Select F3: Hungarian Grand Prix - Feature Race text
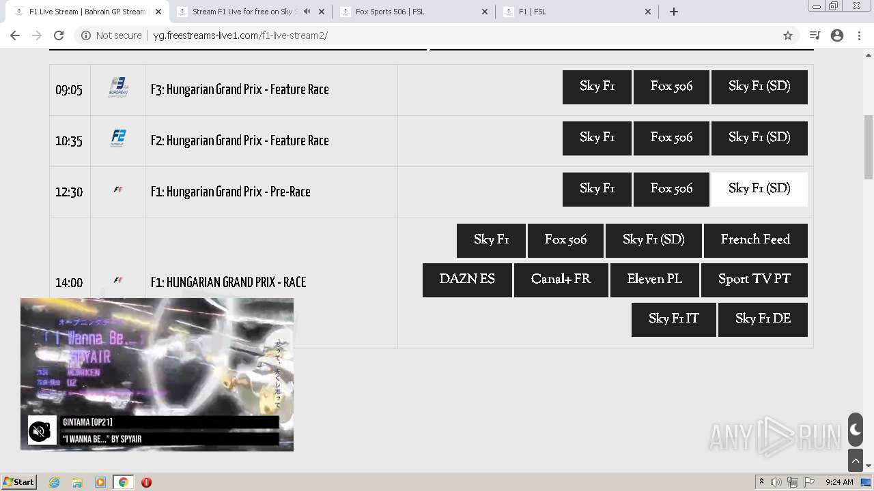Image resolution: width=874 pixels, height=491 pixels. [x=240, y=89]
